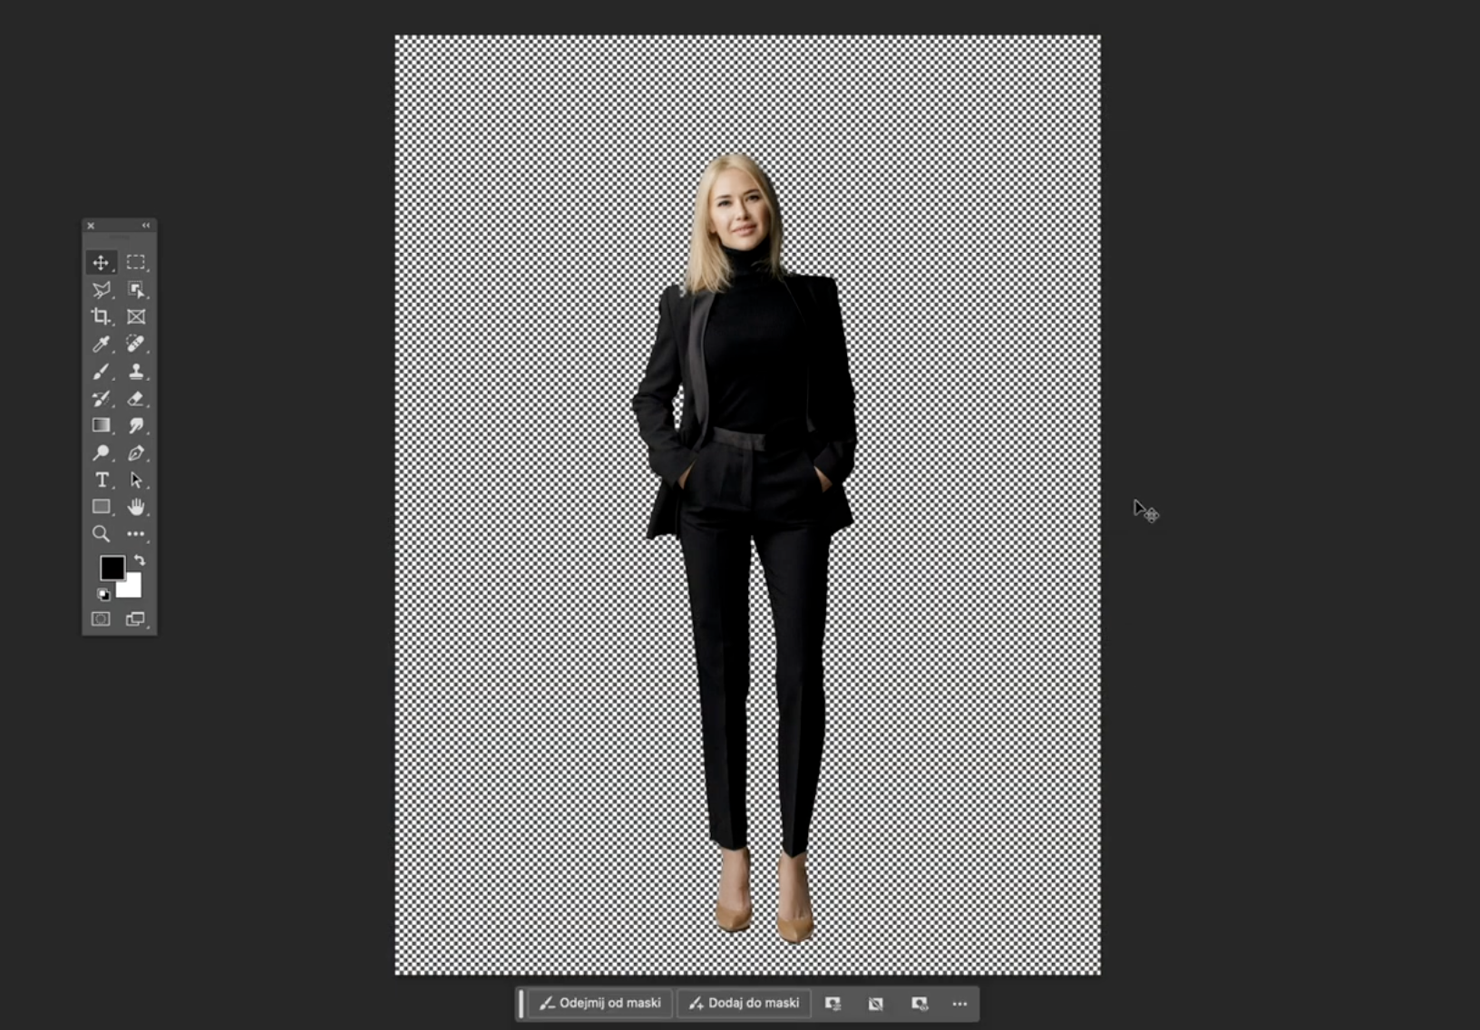1480x1030 pixels.
Task: Swap foreground and background colors
Action: 140,560
